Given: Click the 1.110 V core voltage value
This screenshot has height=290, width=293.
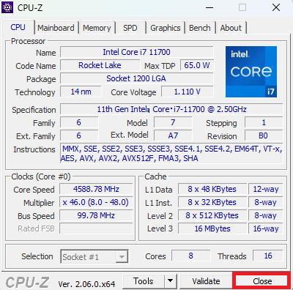Looking at the screenshot, I should (x=188, y=92).
